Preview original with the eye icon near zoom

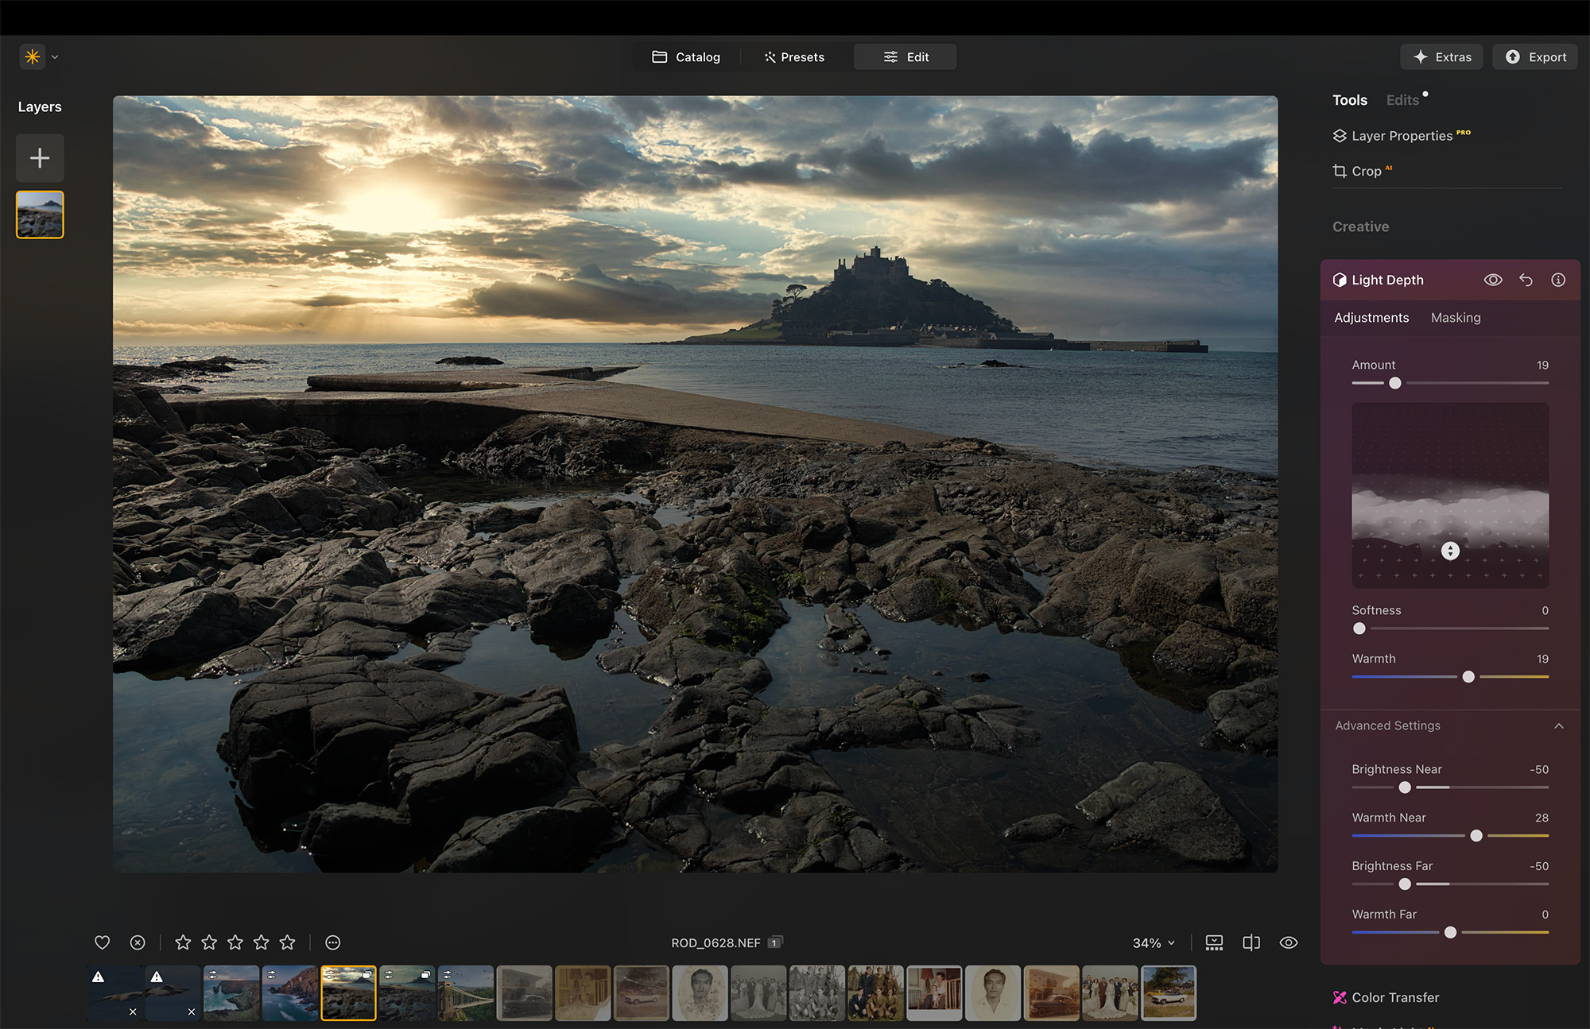point(1289,942)
